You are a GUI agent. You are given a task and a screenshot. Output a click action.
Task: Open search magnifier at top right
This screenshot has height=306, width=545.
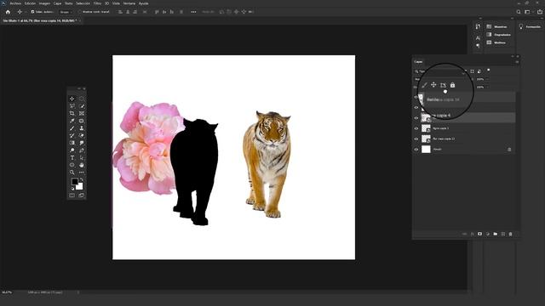(519, 12)
